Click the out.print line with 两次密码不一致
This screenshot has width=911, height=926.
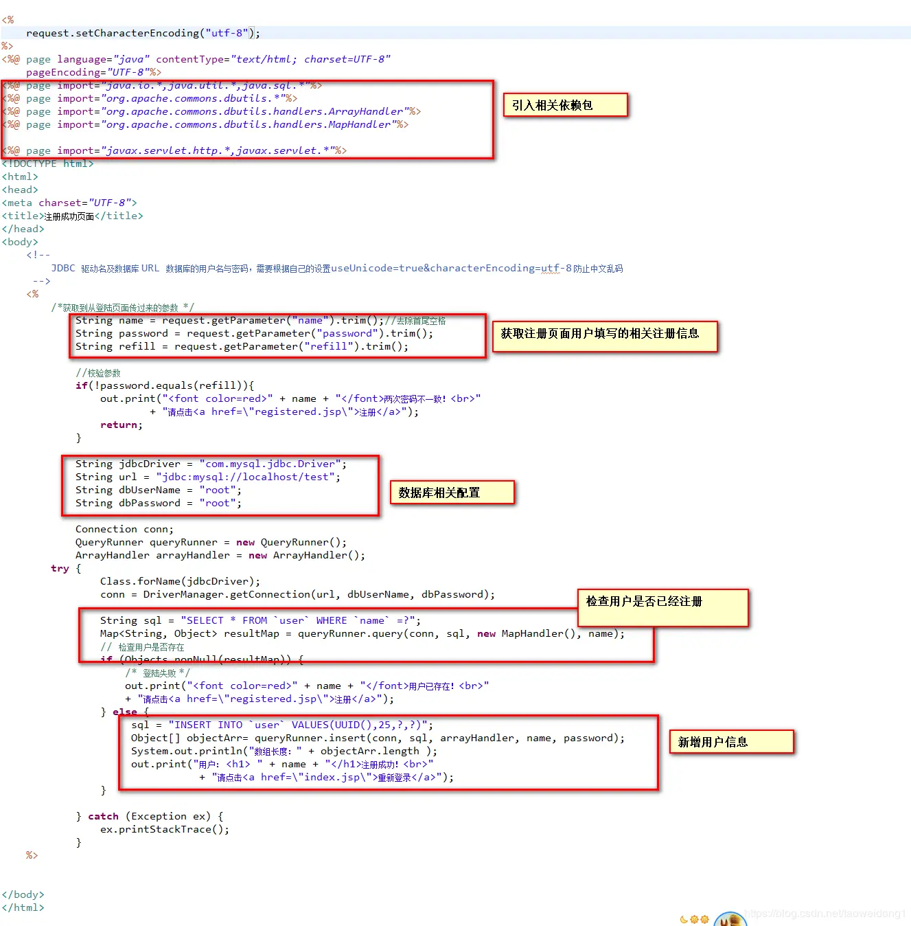click(x=290, y=398)
